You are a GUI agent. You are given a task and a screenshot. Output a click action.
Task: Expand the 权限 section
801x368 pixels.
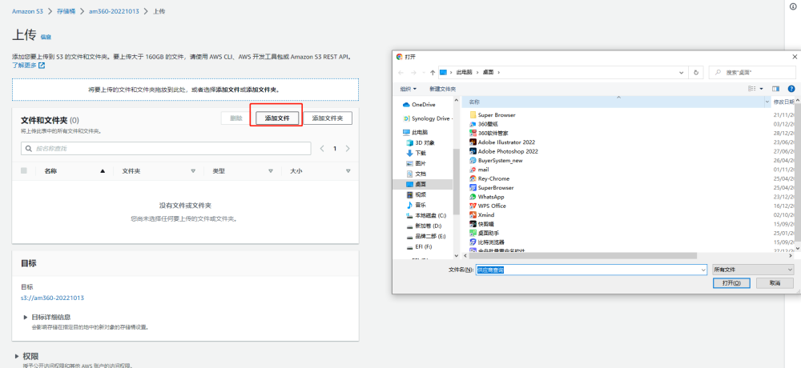pyautogui.click(x=16, y=356)
